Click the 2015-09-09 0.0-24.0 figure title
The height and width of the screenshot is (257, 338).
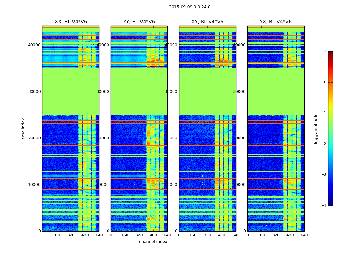coord(190,7)
